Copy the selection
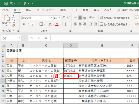The image size is (139, 104). (x=13, y=21)
